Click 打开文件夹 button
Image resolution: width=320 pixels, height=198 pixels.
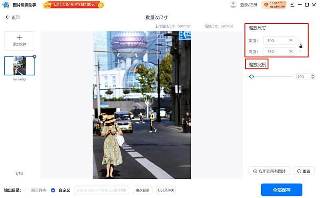pos(166,190)
